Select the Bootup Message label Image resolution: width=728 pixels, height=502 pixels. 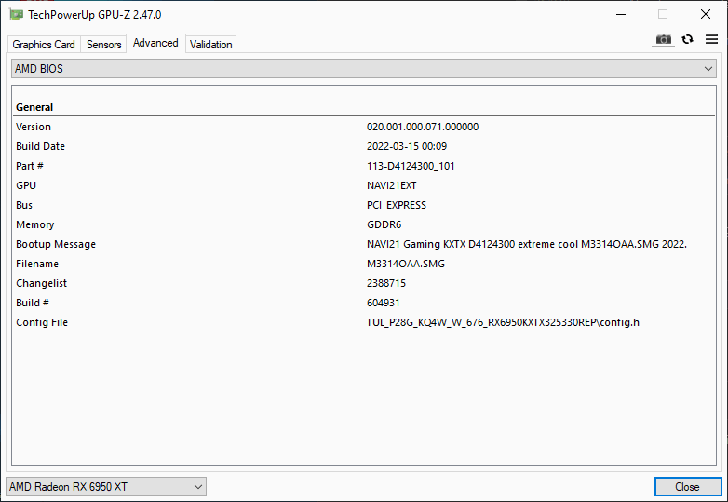pos(56,244)
